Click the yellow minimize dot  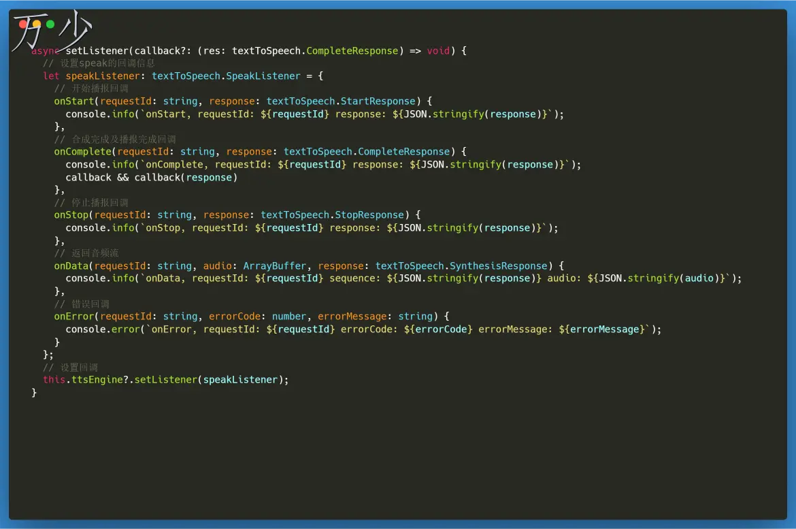click(37, 25)
